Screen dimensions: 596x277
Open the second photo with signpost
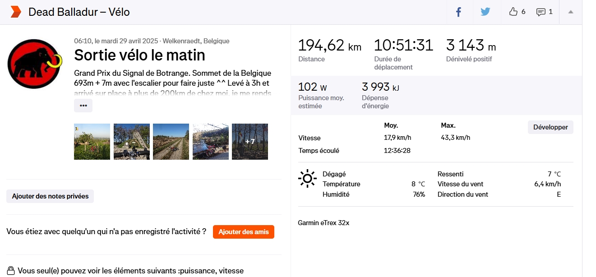click(131, 142)
